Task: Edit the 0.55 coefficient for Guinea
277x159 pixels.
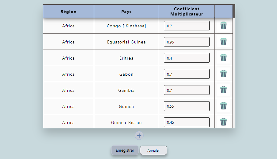Action: click(187, 106)
